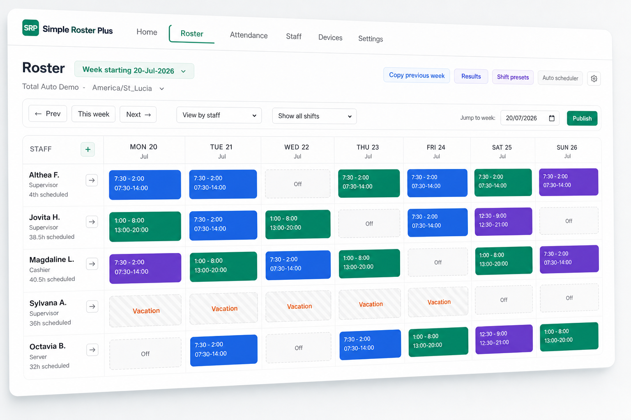Screen dimensions: 631x420
Task: Open roster settings gear icon
Action: click(x=594, y=79)
